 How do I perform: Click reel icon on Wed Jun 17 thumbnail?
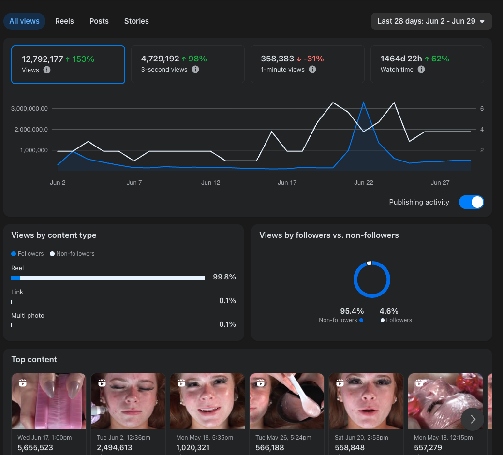click(x=23, y=383)
